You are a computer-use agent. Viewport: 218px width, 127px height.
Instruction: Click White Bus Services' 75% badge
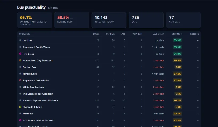tap(178, 87)
